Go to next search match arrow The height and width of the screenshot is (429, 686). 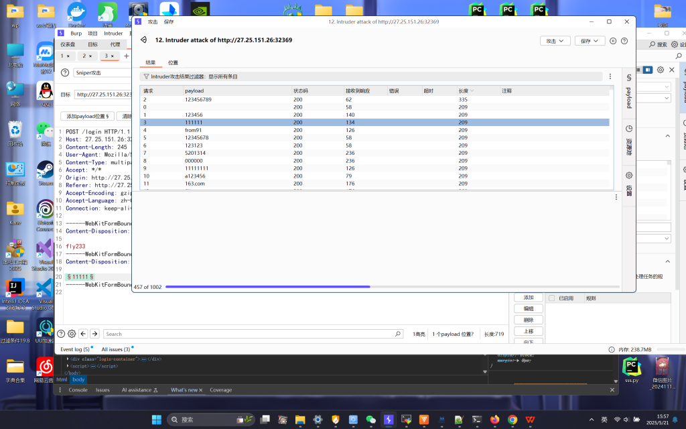94,334
